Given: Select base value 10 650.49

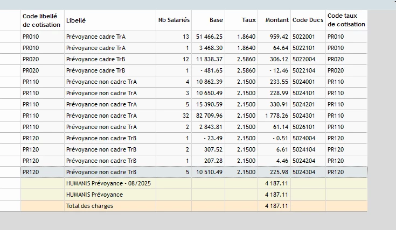Looking at the screenshot, I should click(209, 93).
